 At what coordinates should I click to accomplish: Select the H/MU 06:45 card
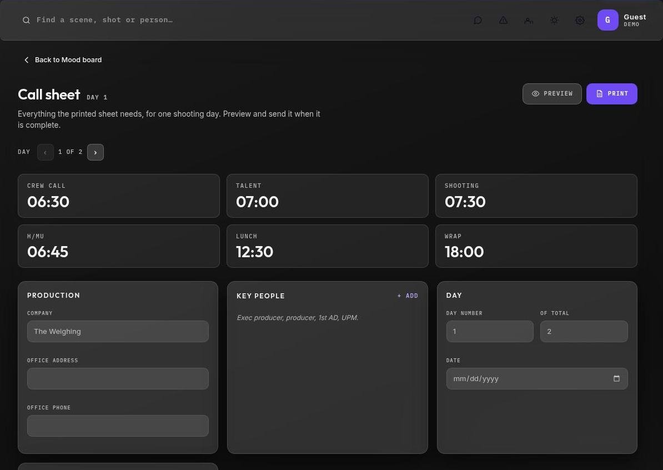(119, 246)
